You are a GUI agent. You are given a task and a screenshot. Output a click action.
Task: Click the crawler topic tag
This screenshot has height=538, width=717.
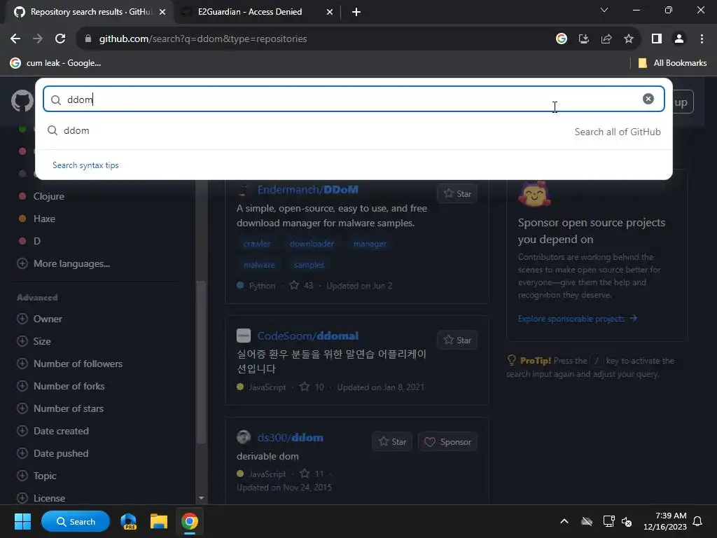(x=256, y=244)
